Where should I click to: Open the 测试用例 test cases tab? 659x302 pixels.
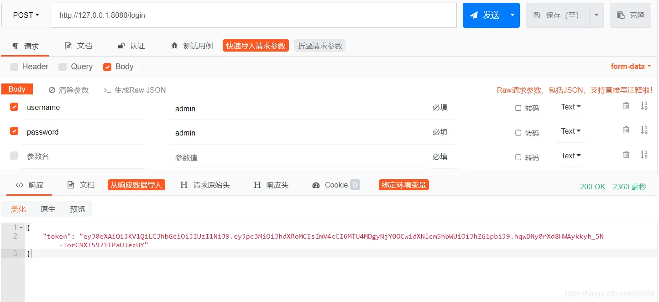tap(192, 46)
